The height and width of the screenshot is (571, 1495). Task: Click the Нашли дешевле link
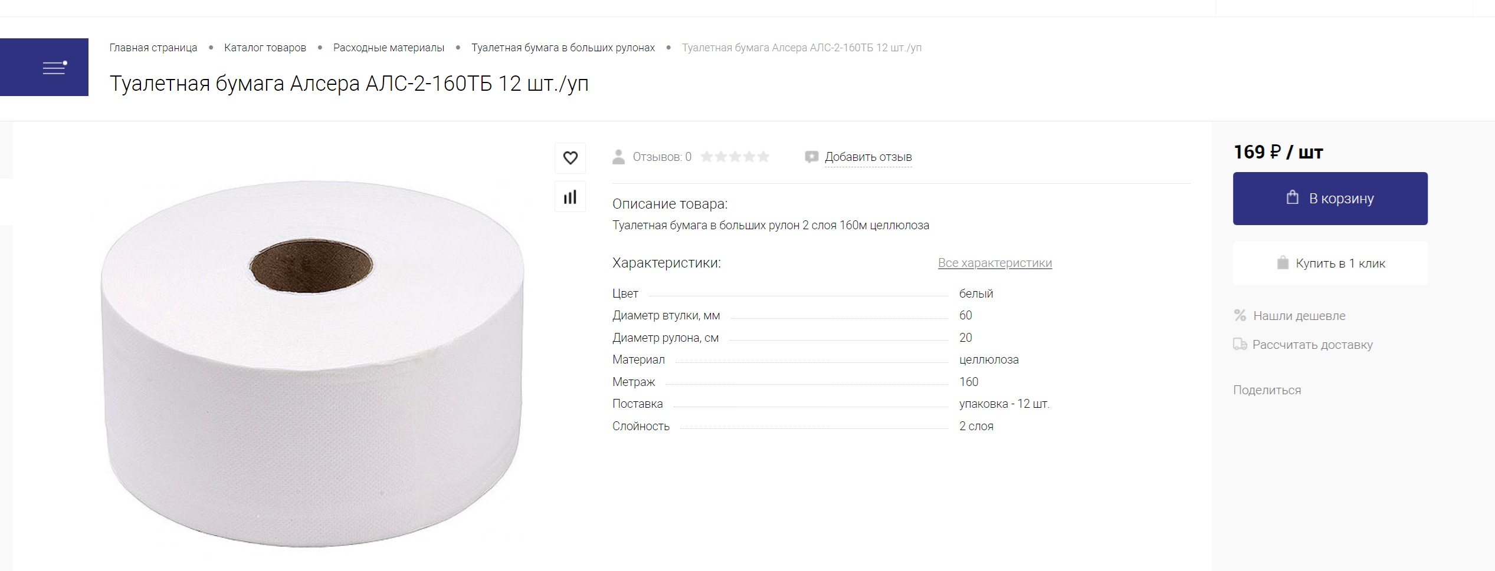1299,316
